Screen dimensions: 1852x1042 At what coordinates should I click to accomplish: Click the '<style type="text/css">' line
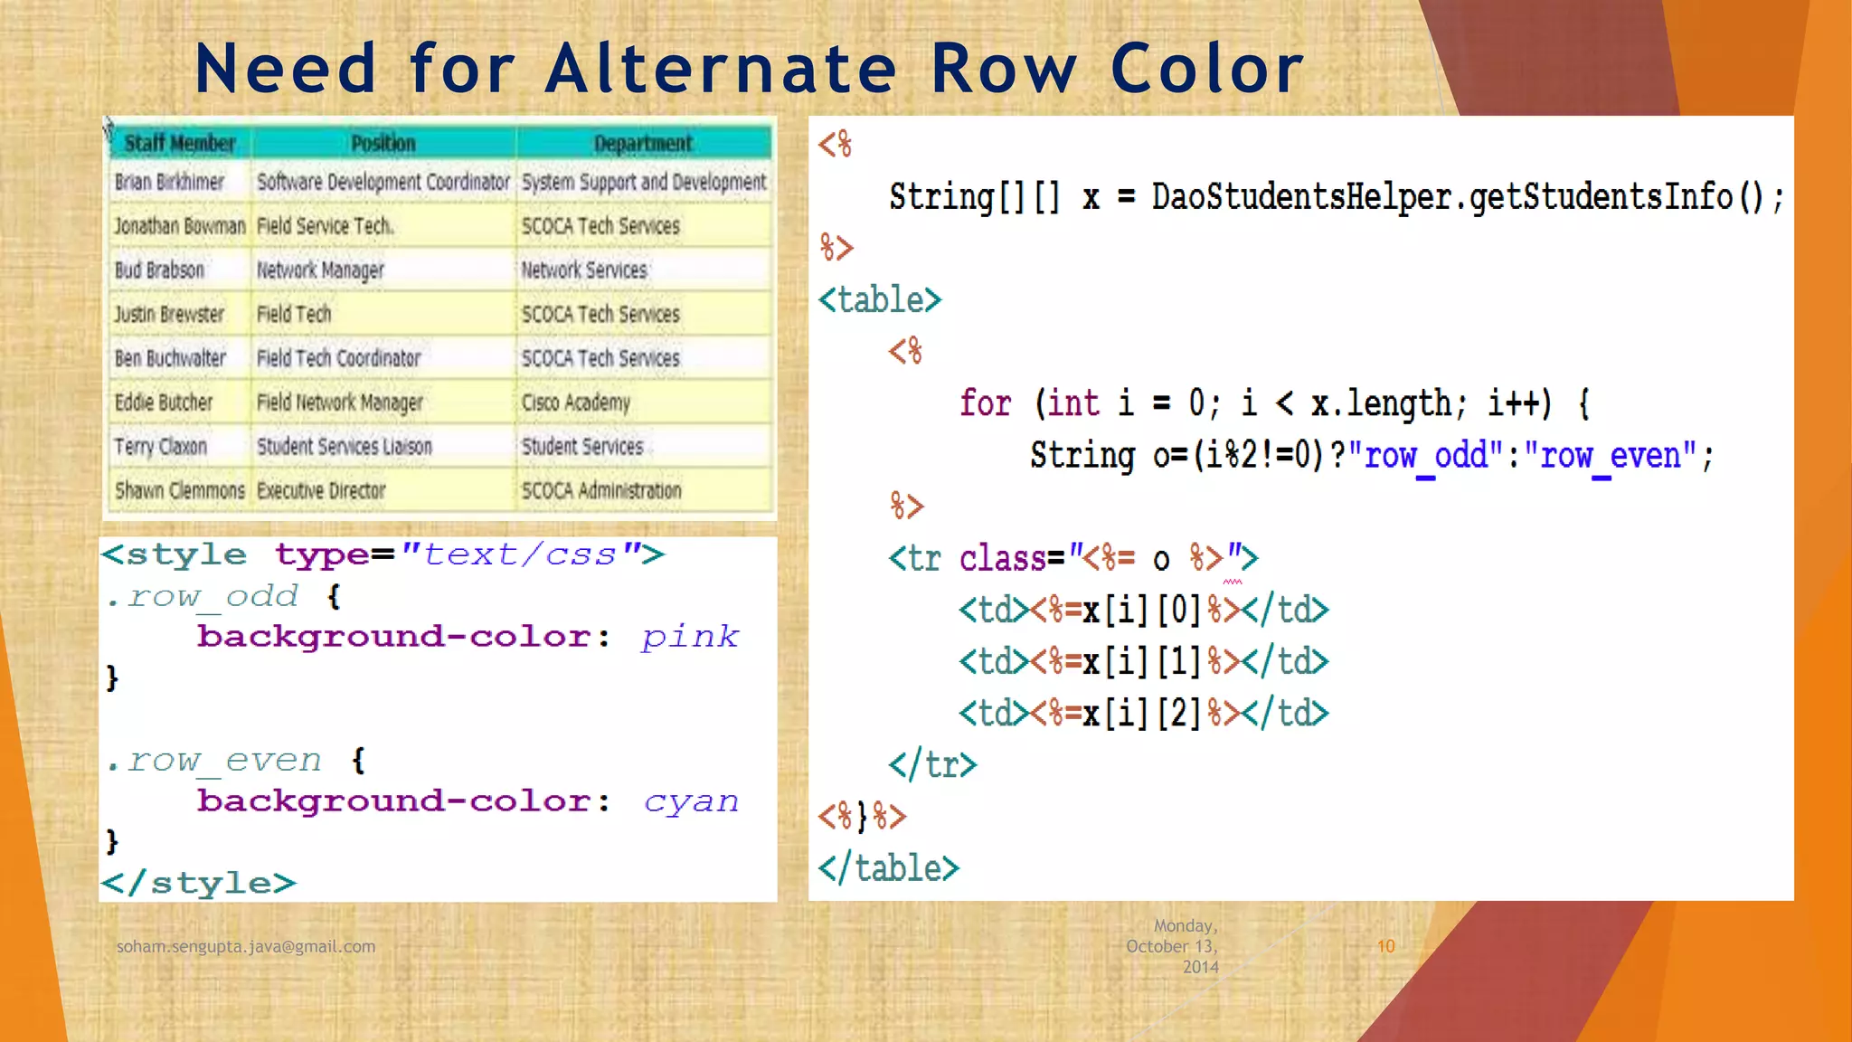pyautogui.click(x=383, y=554)
